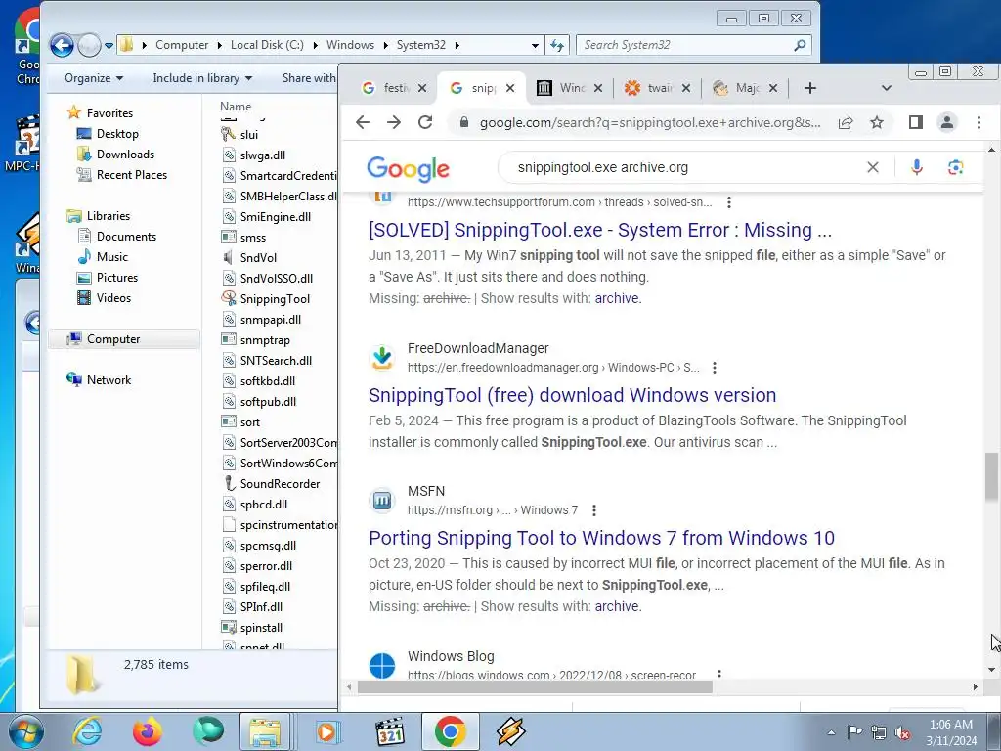Open Explorer recent locations dropdown arrow
The image size is (1001, 751).
[109, 46]
